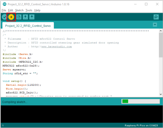Click the 'MFRC522 mfrc522(0x28);' line

click(x=21, y=66)
